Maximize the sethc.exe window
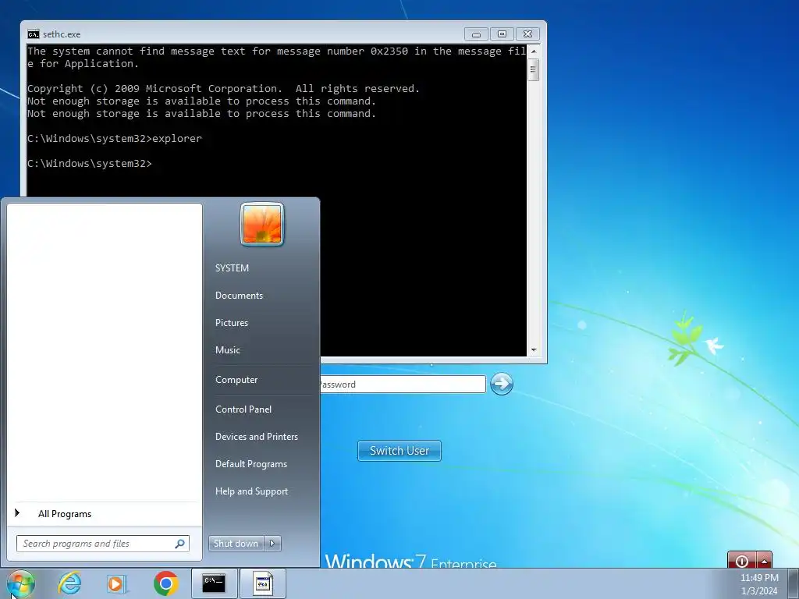The height and width of the screenshot is (599, 799). [502, 34]
